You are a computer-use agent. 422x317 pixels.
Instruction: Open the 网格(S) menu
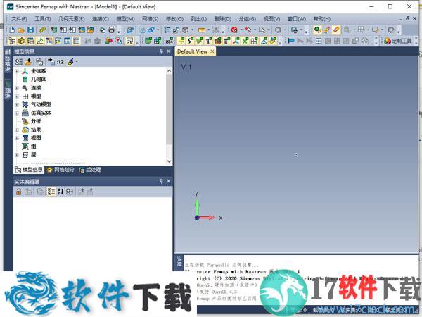coord(151,19)
